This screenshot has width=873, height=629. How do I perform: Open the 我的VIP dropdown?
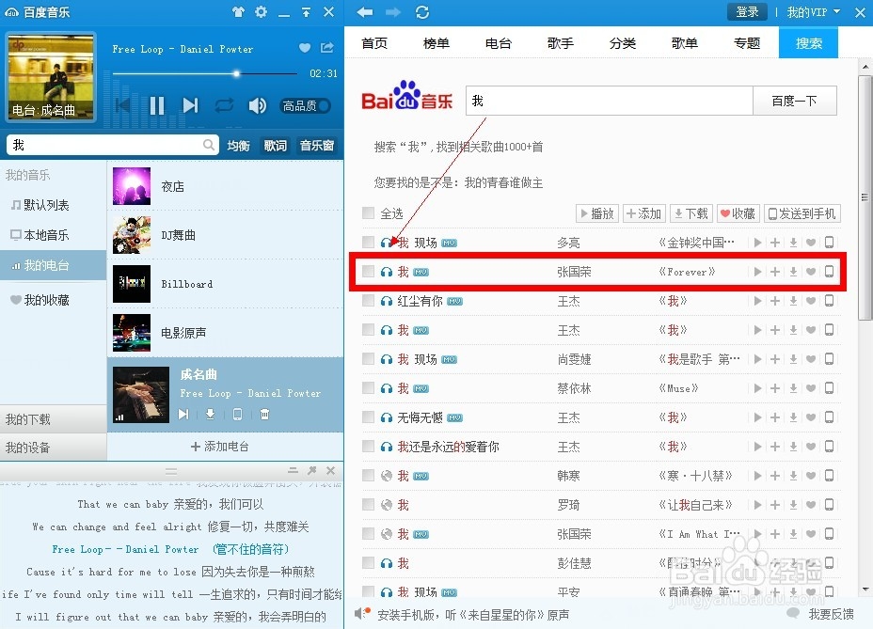point(813,11)
